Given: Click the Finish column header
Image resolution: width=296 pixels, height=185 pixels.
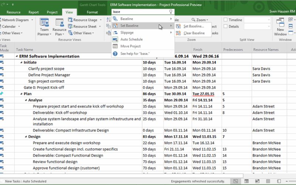Looking at the screenshot, I should 207,48.
